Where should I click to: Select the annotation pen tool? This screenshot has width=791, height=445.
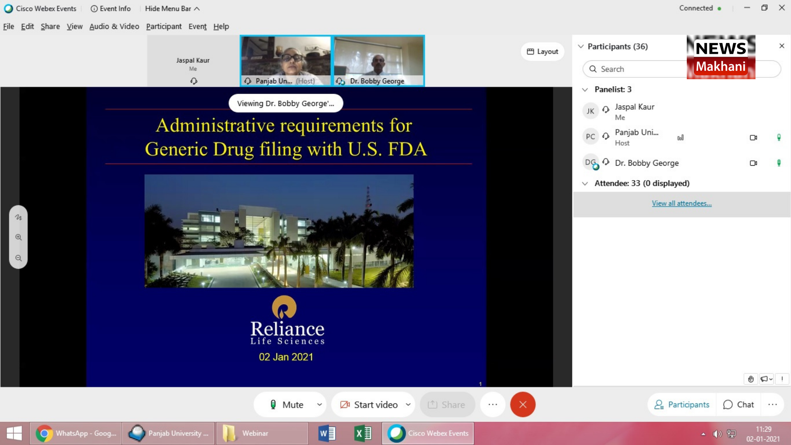click(18, 217)
